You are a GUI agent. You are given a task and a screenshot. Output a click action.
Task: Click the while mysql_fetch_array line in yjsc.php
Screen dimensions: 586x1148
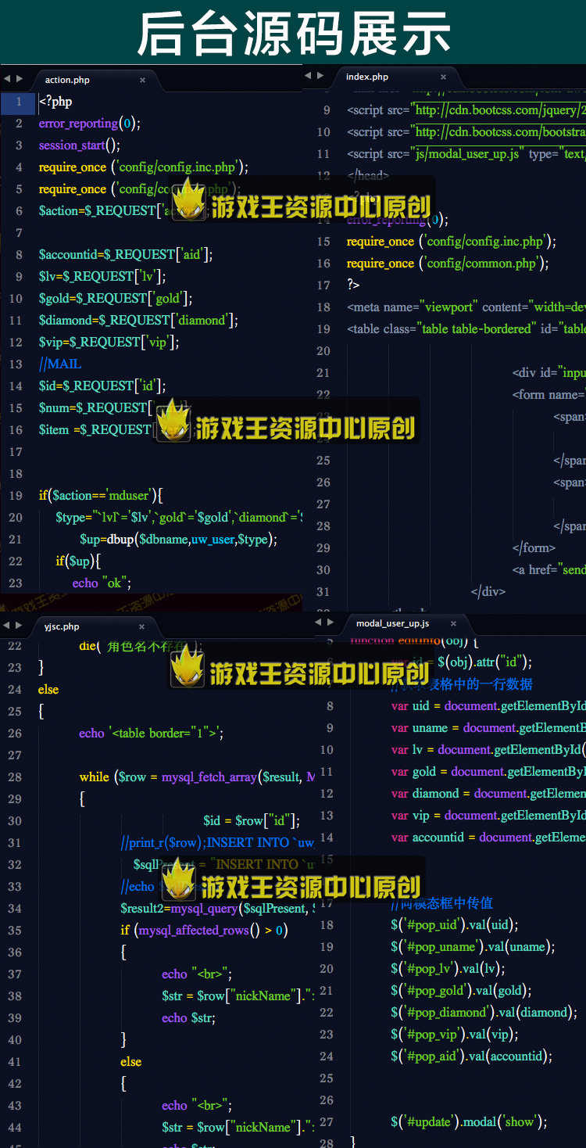point(197,777)
